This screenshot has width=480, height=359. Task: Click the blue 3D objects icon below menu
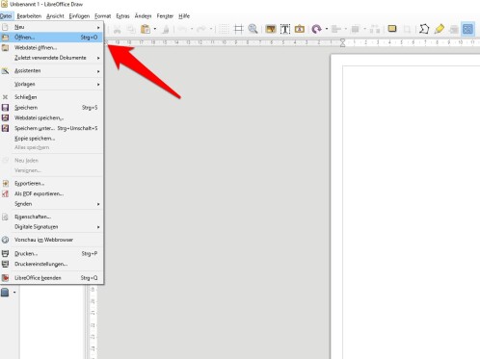(x=5, y=293)
